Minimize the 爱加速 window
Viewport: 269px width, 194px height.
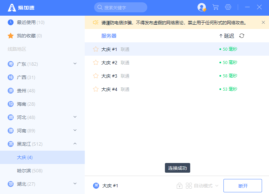(247, 7)
